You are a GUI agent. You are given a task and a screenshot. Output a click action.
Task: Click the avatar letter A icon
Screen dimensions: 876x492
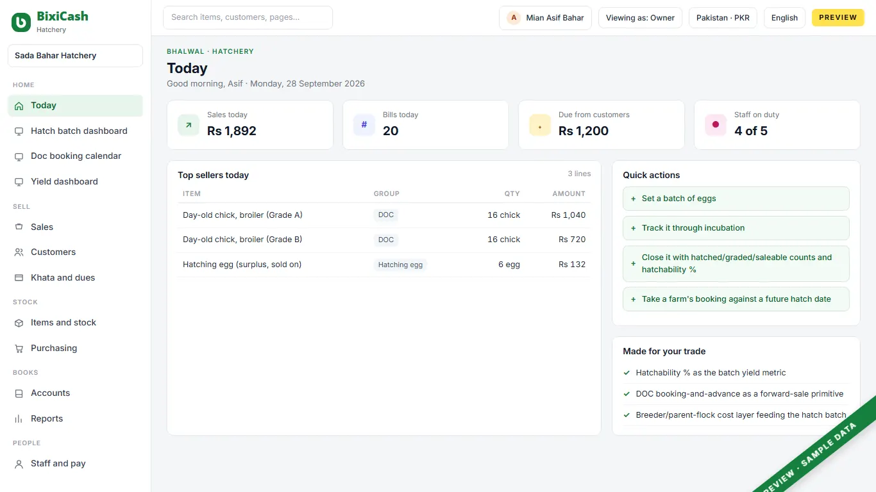click(514, 18)
